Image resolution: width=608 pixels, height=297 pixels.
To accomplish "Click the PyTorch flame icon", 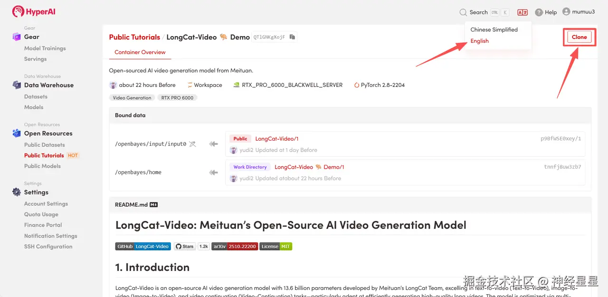I will pos(356,85).
